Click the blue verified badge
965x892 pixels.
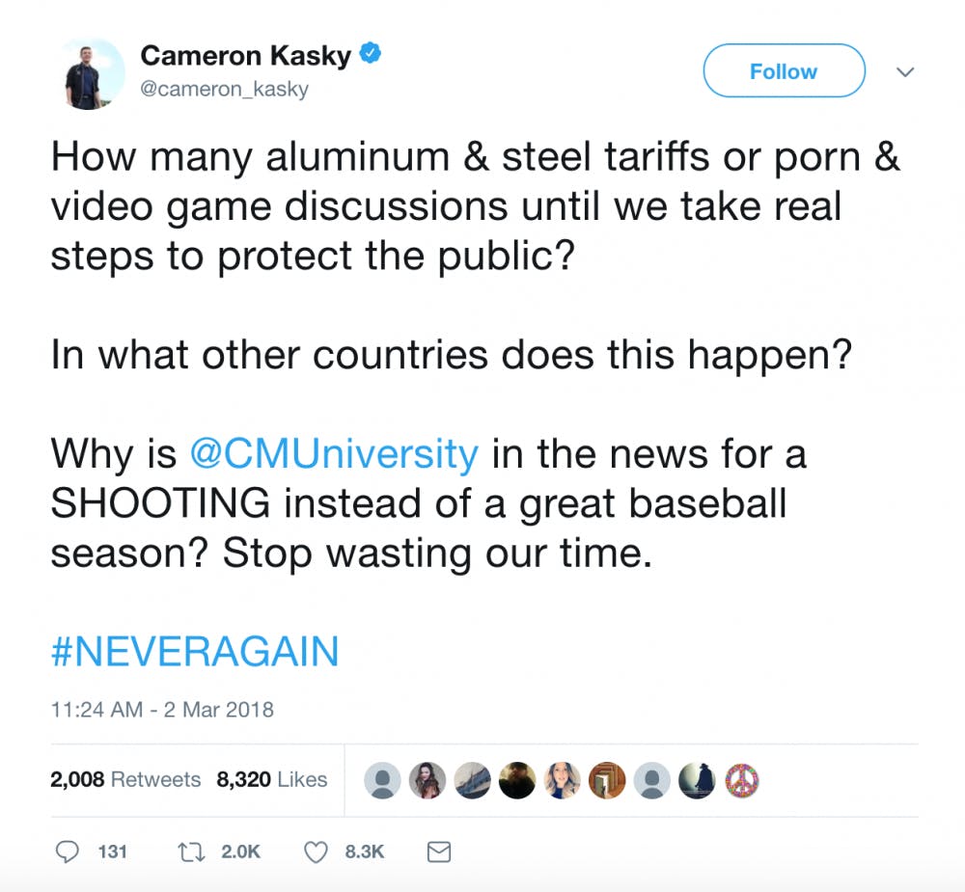[x=371, y=56]
